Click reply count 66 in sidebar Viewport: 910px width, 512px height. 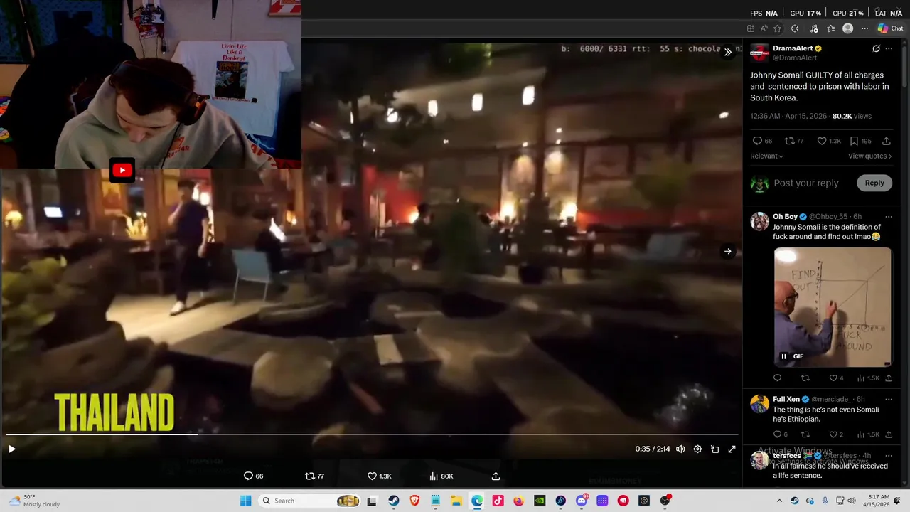coord(762,141)
